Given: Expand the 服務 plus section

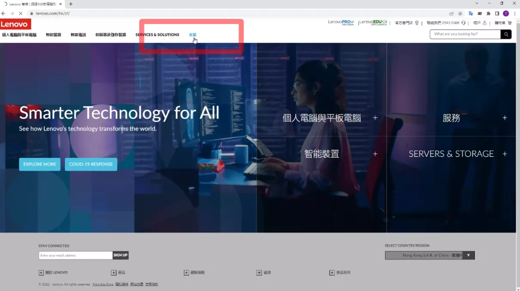Looking at the screenshot, I should point(505,118).
